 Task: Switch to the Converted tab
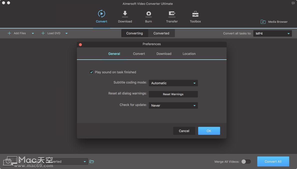tap(161, 33)
